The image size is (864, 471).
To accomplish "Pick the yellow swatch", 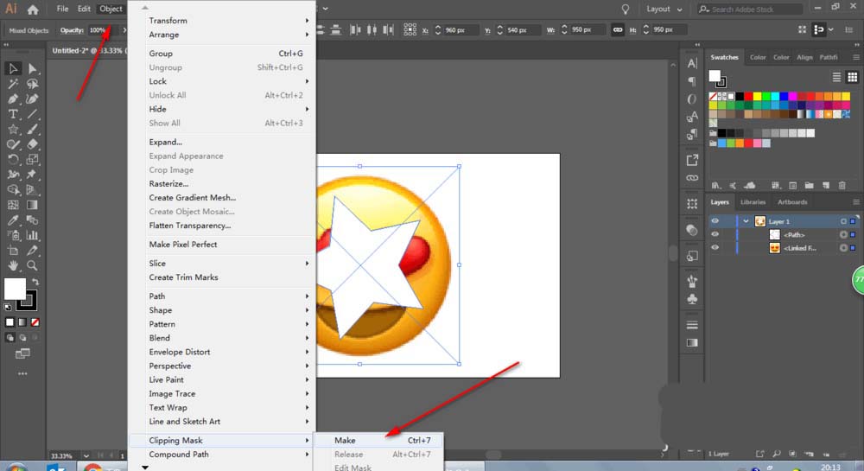I will (757, 97).
